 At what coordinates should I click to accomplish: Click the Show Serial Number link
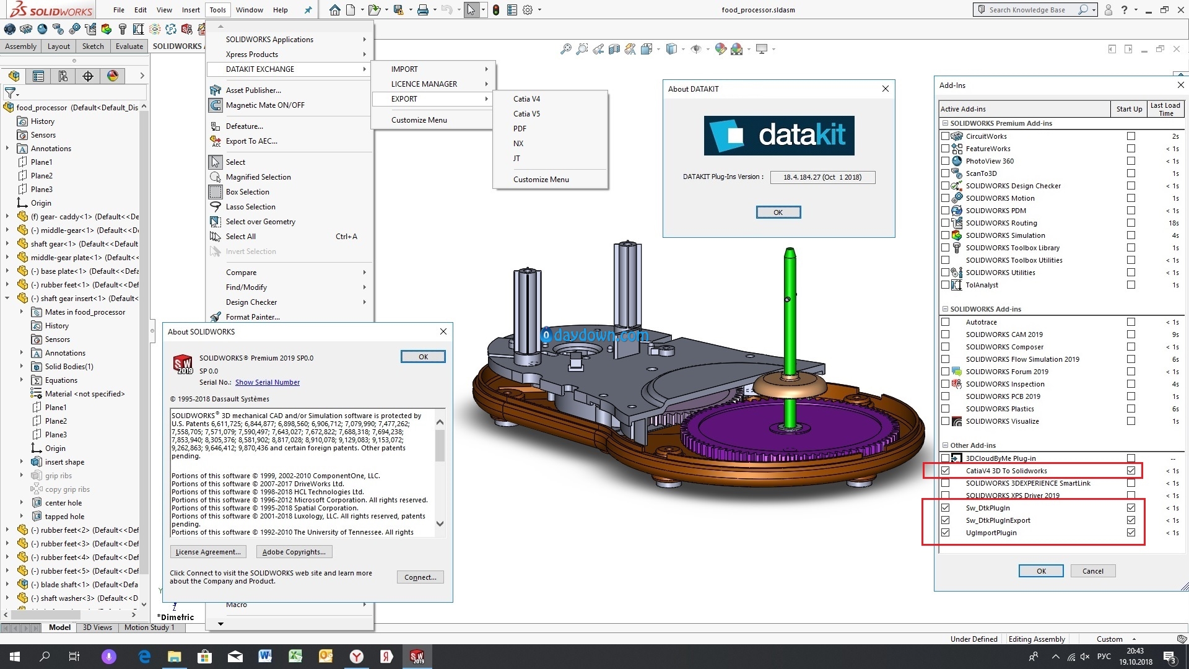[x=268, y=382]
